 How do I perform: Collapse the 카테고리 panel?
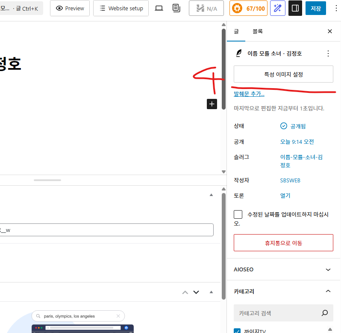328,291
